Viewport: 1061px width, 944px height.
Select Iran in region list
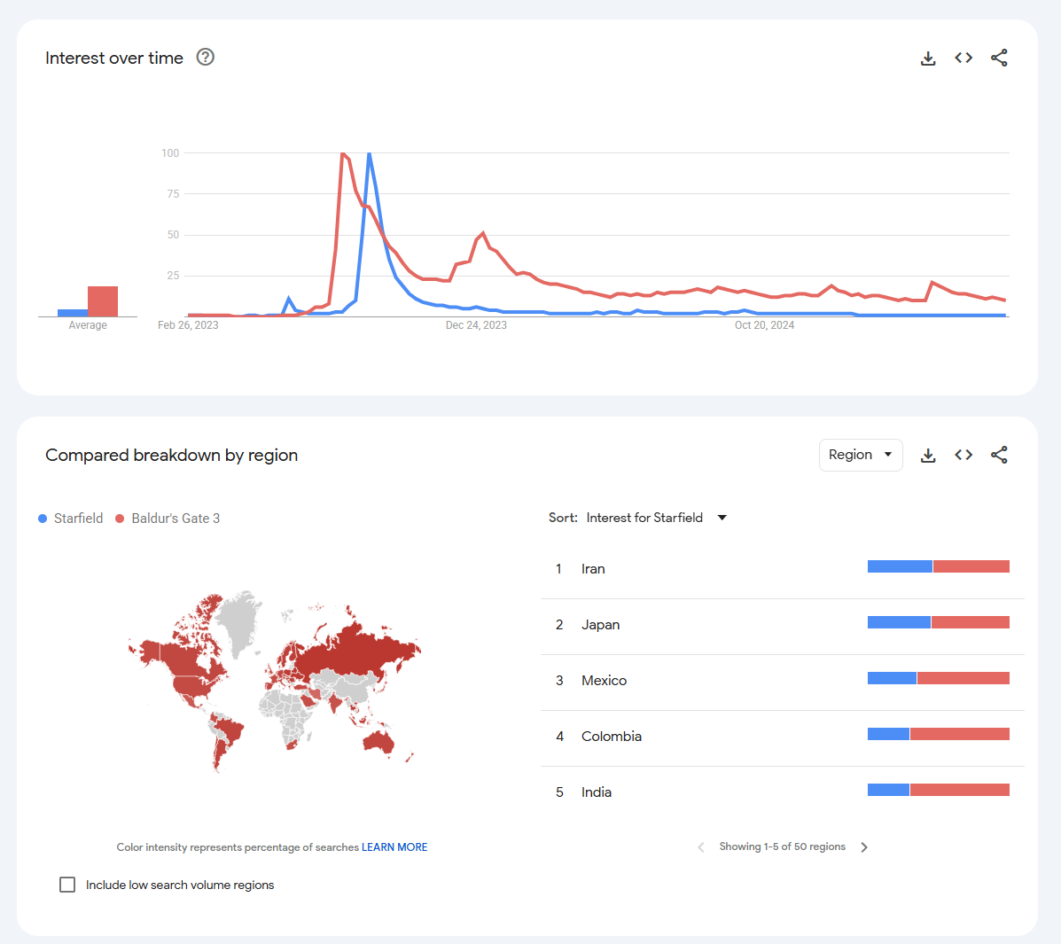782,569
